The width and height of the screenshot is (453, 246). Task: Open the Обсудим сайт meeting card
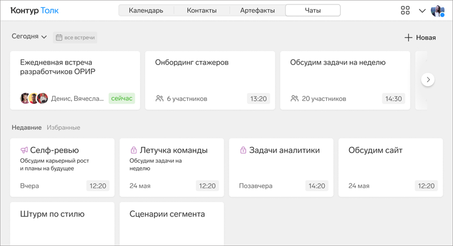coord(391,167)
